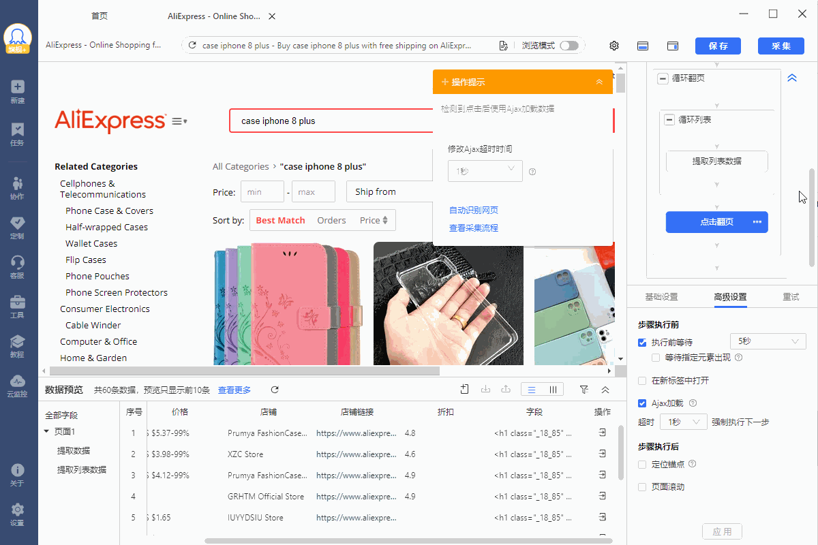Collapse the 页面1 tree node

(46, 431)
